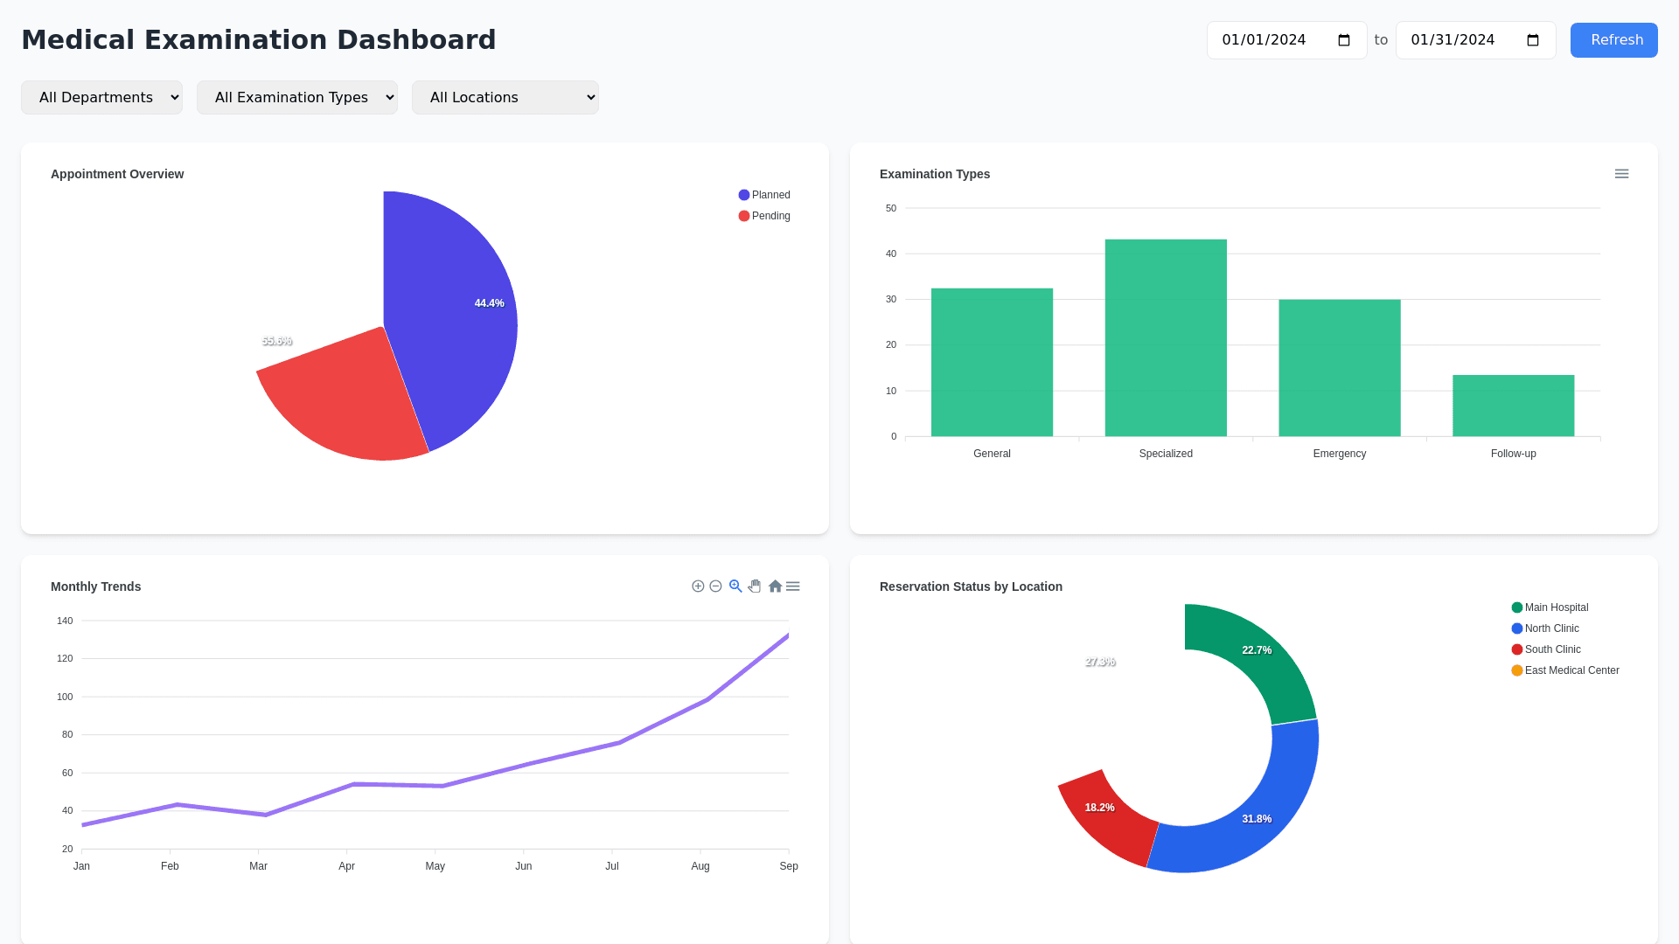Click zoom out icon on Monthly Trends
1679x944 pixels.
coord(715,587)
